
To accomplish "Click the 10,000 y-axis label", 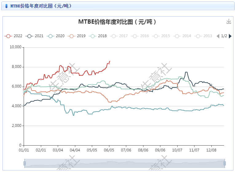I will pyautogui.click(x=16, y=47).
